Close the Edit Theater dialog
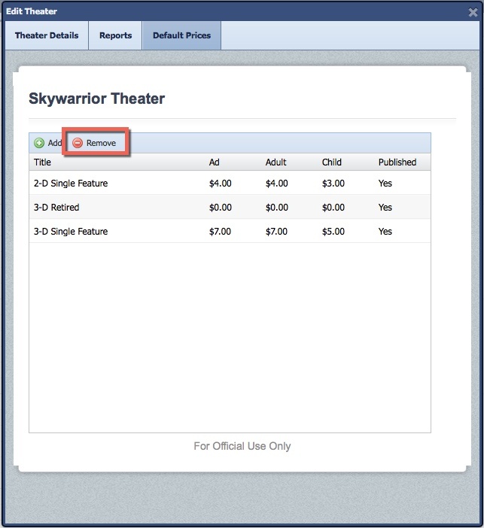Image resolution: width=484 pixels, height=528 pixels. pos(473,11)
